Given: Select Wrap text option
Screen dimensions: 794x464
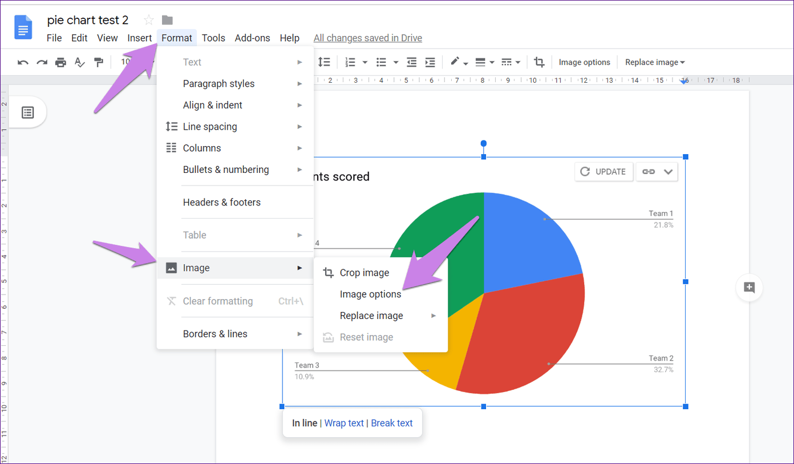Looking at the screenshot, I should [x=344, y=423].
